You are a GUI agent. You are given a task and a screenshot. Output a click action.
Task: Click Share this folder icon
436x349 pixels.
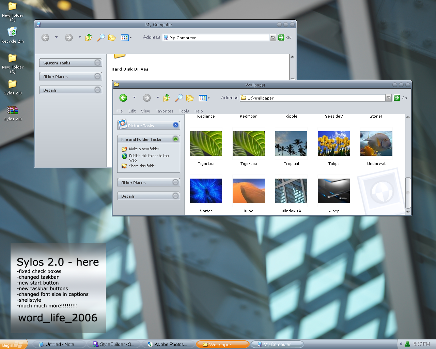point(124,166)
